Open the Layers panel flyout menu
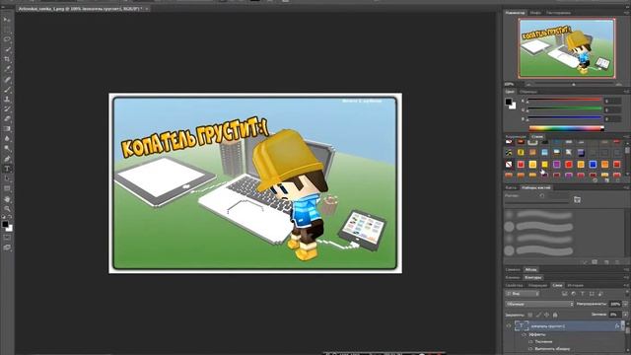This screenshot has height=355, width=631. (x=626, y=285)
